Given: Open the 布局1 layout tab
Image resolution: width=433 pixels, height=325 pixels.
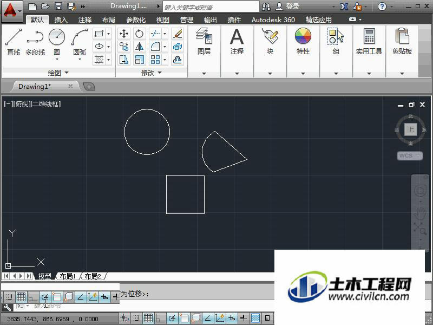Looking at the screenshot, I should 68,276.
